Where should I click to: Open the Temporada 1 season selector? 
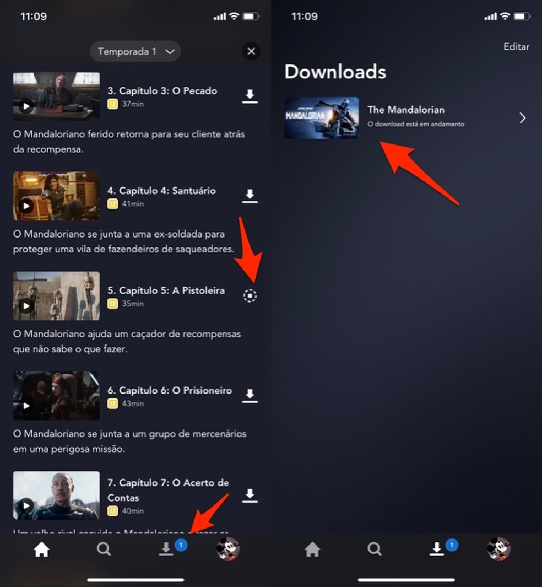click(135, 51)
